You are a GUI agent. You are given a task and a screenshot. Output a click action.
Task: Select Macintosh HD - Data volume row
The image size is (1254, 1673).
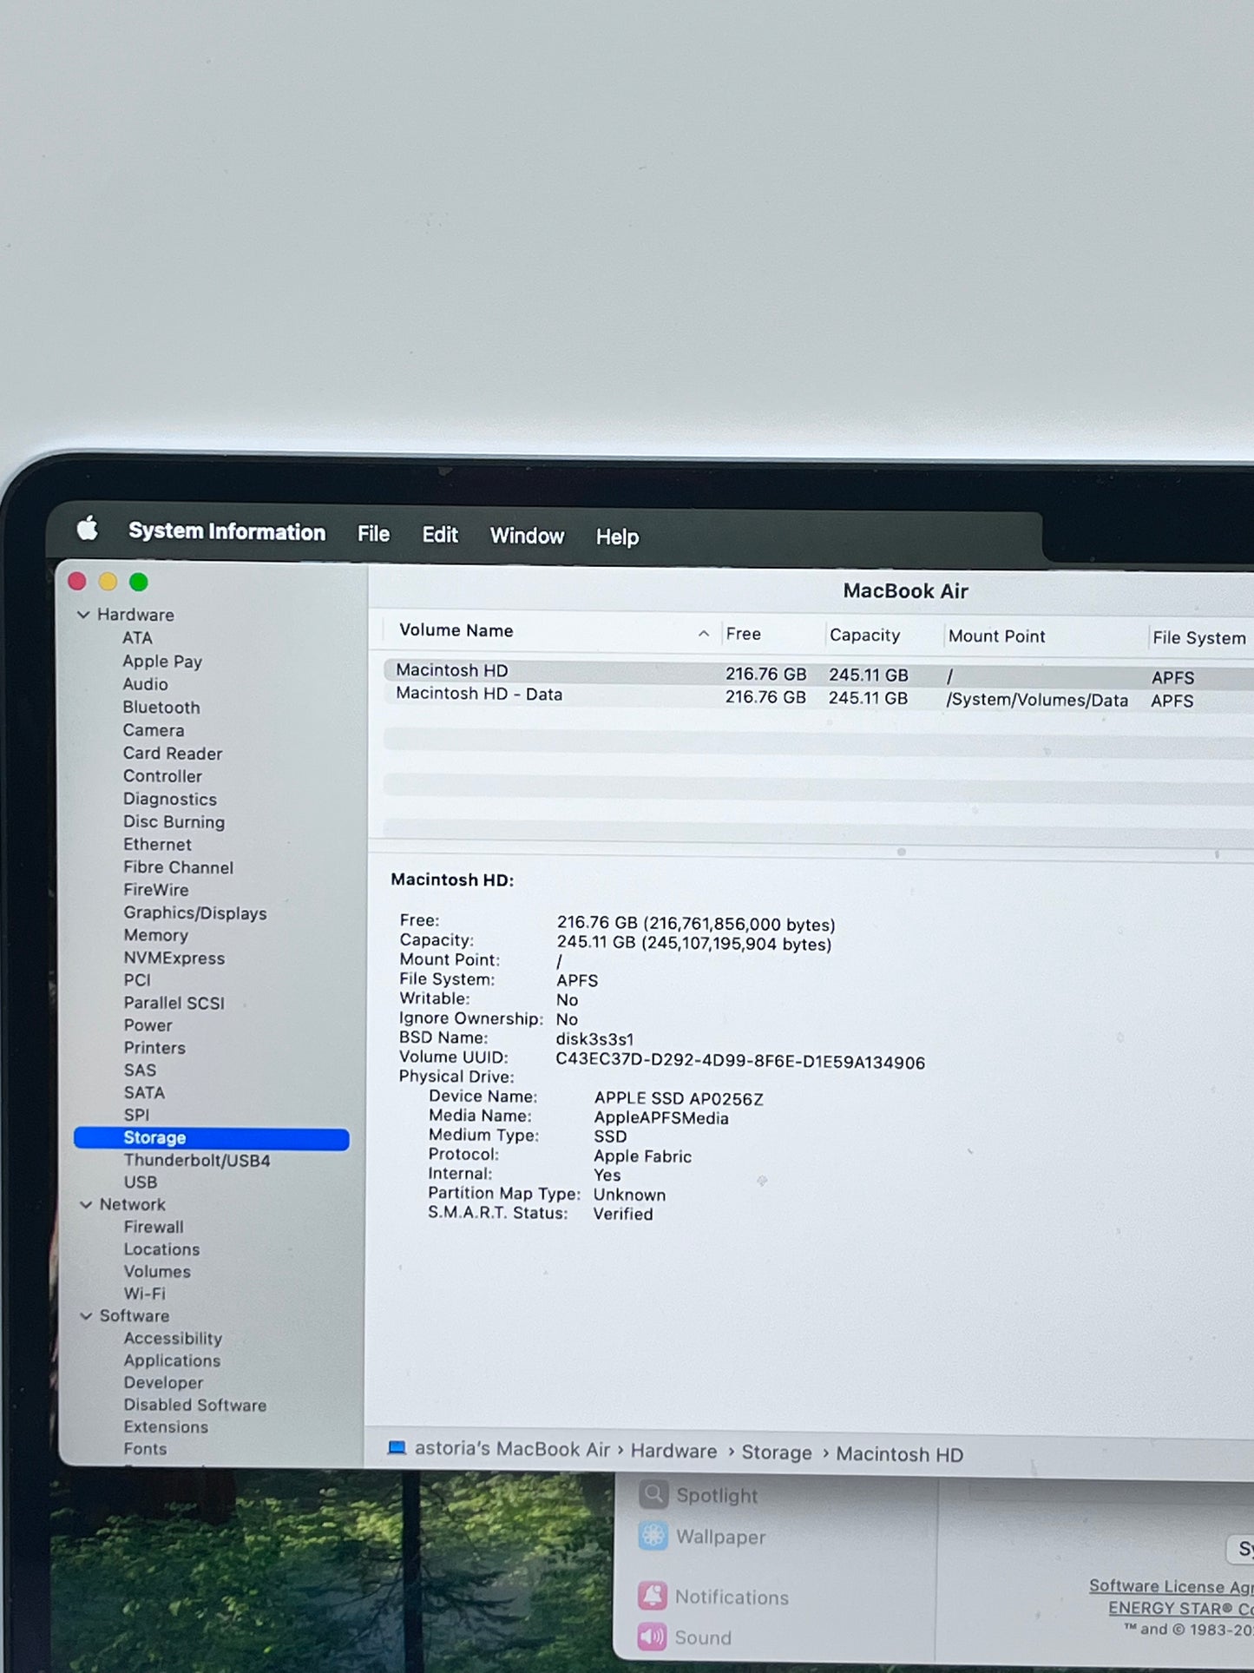pos(817,696)
